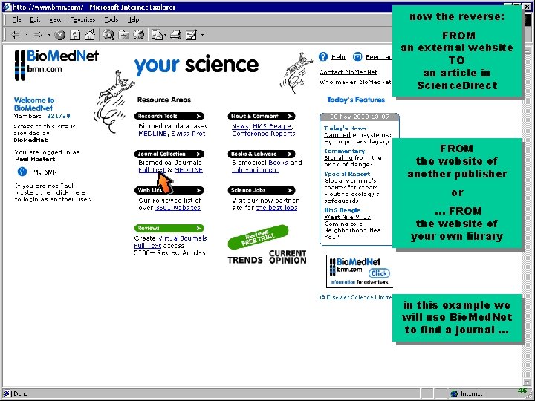Open the green Reviews resource area

coord(169,228)
